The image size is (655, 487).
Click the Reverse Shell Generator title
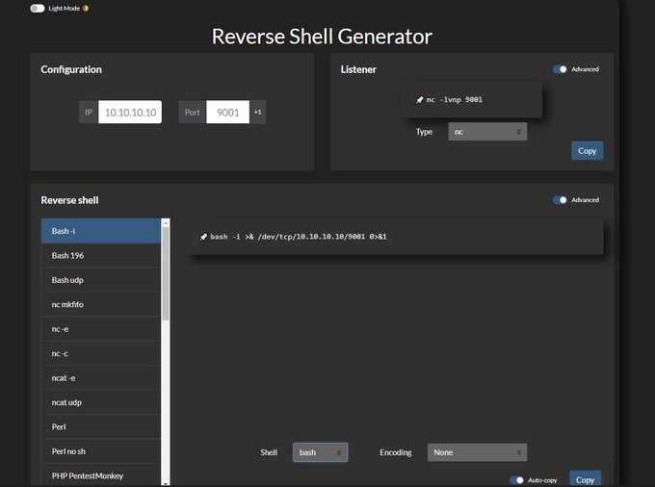coord(322,37)
